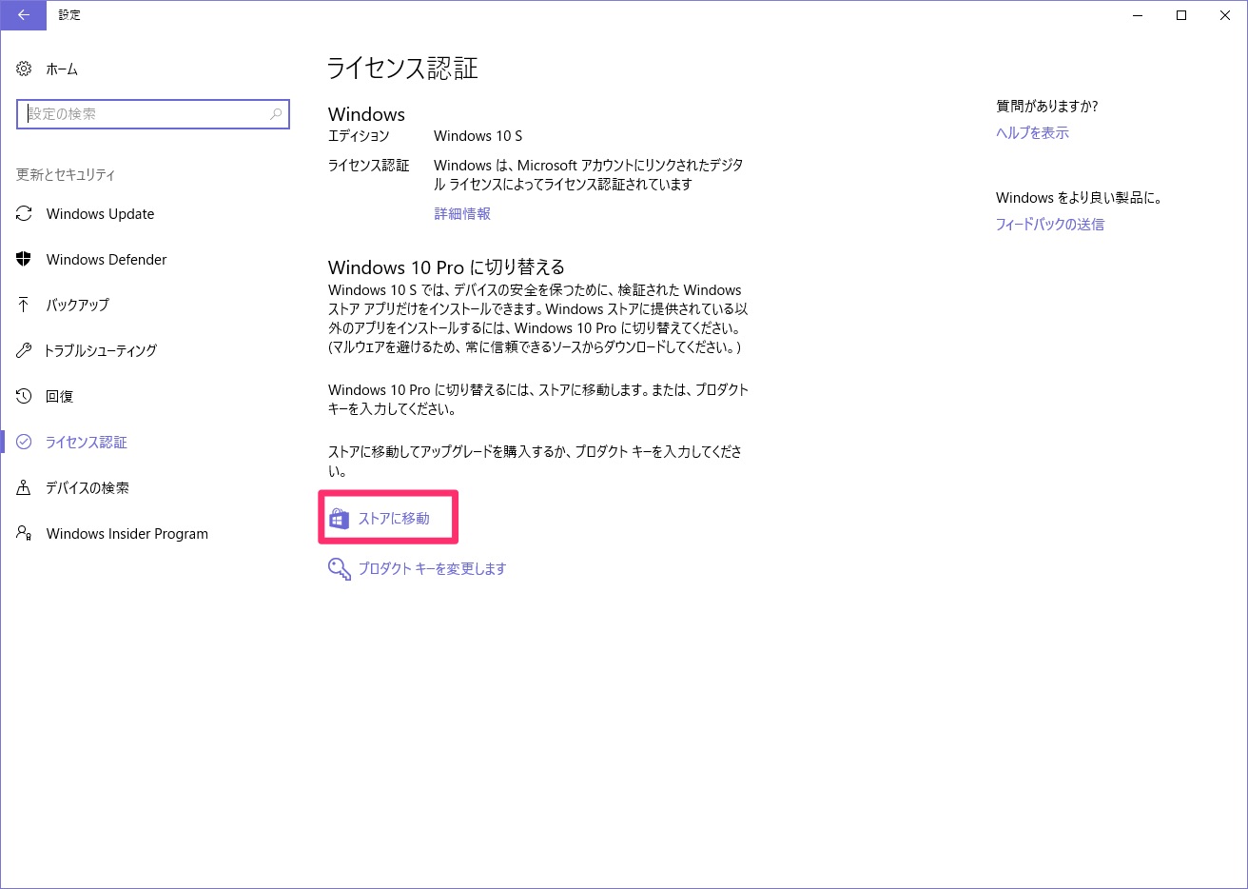Click 質問がありますか? text
The width and height of the screenshot is (1248, 889).
pos(1047,107)
